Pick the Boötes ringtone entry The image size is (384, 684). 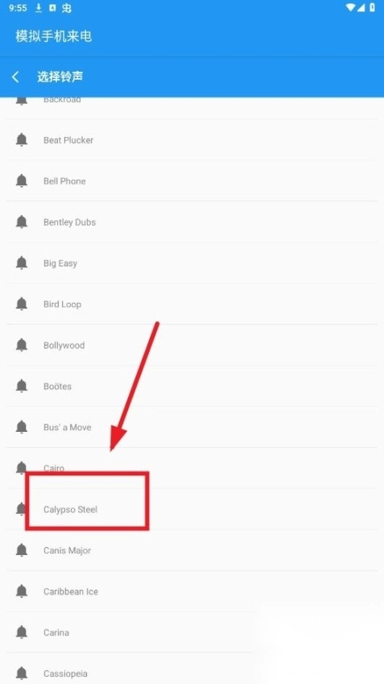[x=192, y=386]
